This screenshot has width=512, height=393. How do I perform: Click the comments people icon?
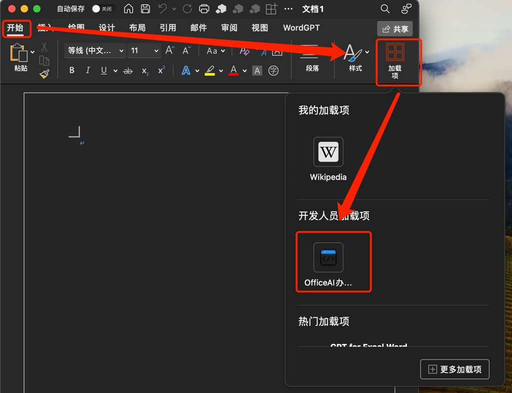(x=406, y=9)
